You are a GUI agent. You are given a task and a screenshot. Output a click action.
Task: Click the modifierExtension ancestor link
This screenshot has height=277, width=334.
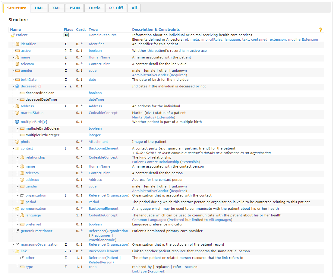(303, 39)
